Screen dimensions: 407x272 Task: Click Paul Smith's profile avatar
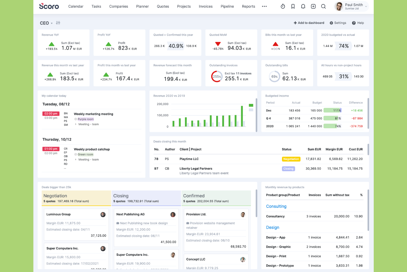[339, 6]
